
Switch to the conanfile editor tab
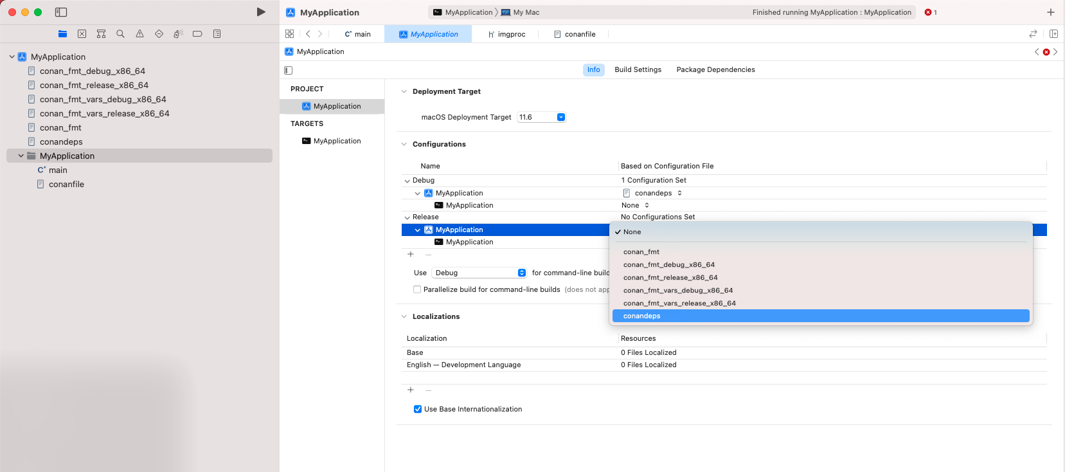pos(575,34)
